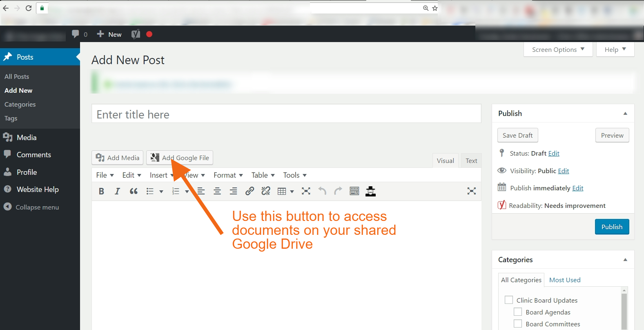This screenshot has height=330, width=644.
Task: Center-align the text
Action: click(217, 191)
